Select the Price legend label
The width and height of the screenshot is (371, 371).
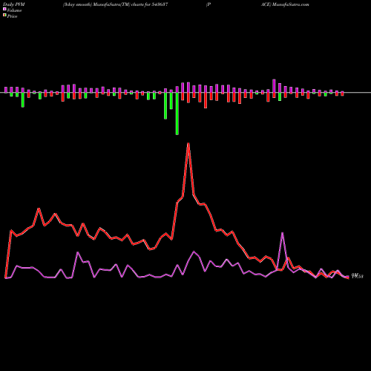point(12,16)
